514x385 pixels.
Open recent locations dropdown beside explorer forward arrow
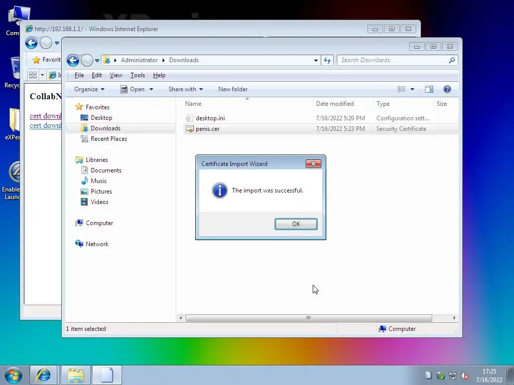pyautogui.click(x=97, y=61)
